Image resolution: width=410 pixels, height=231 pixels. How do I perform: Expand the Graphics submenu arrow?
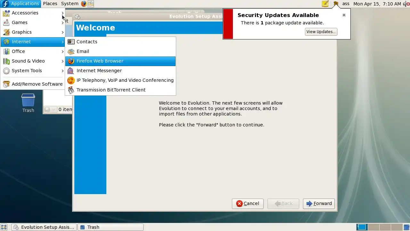[63, 32]
